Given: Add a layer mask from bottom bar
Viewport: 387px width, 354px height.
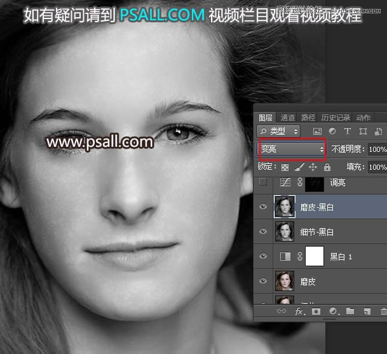Looking at the screenshot, I should (315, 311).
